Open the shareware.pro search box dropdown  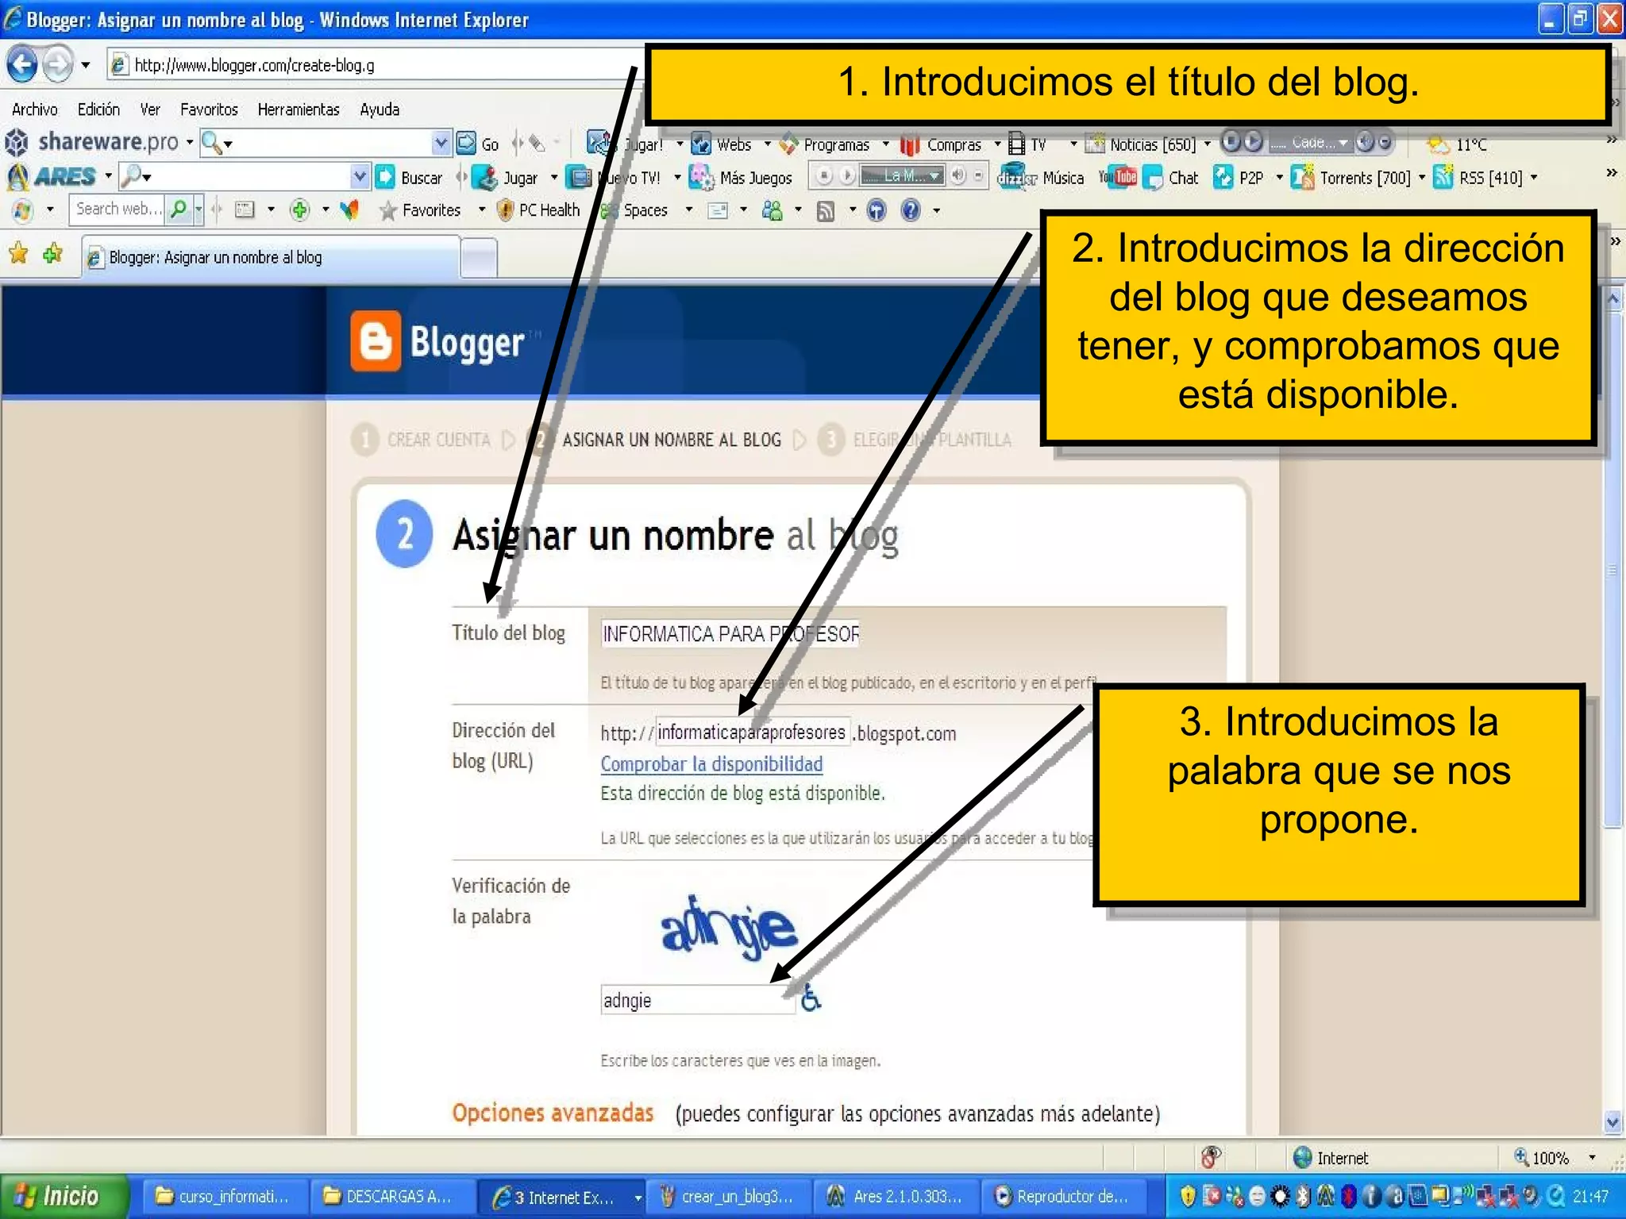[x=441, y=143]
